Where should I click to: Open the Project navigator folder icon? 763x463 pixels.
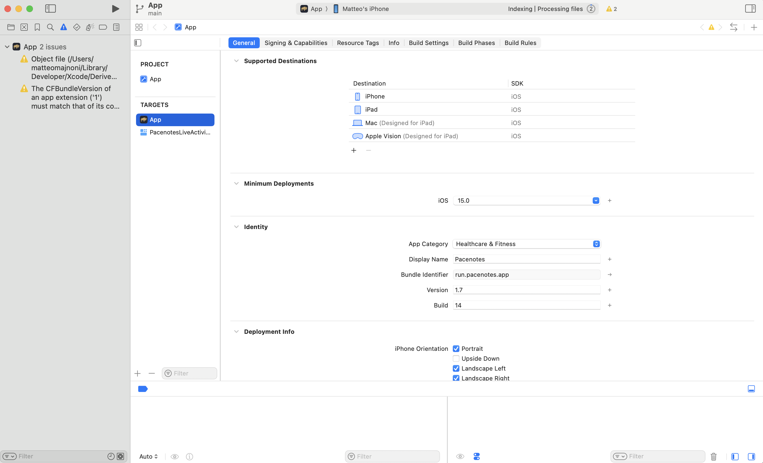point(11,27)
